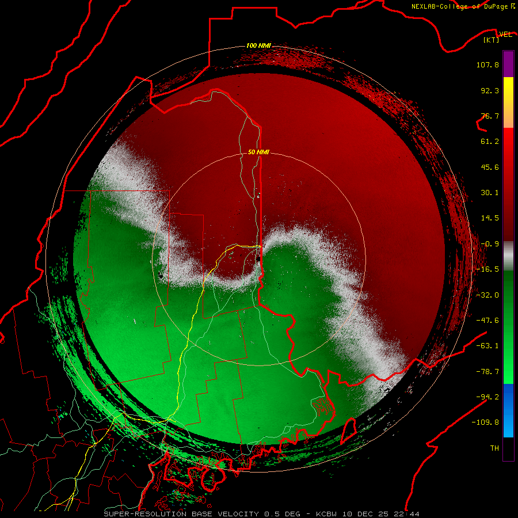Select the 45.6 legend value
Image resolution: width=518 pixels, height=518 pixels.
490,167
